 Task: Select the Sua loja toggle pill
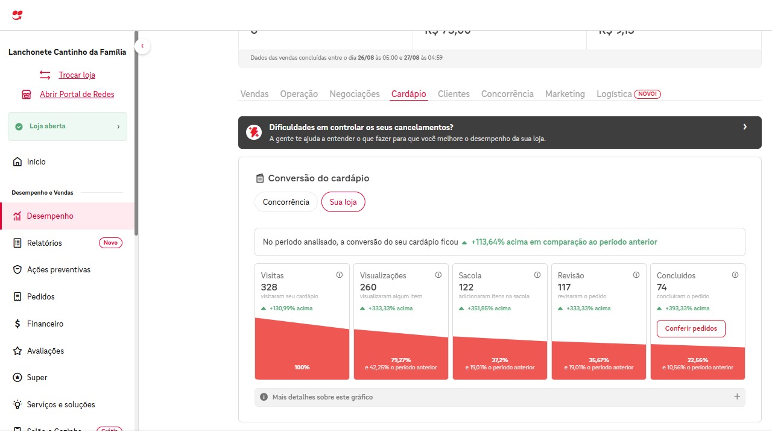[343, 202]
